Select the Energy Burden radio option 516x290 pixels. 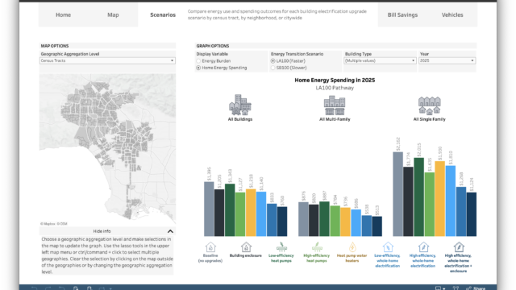[198, 61]
